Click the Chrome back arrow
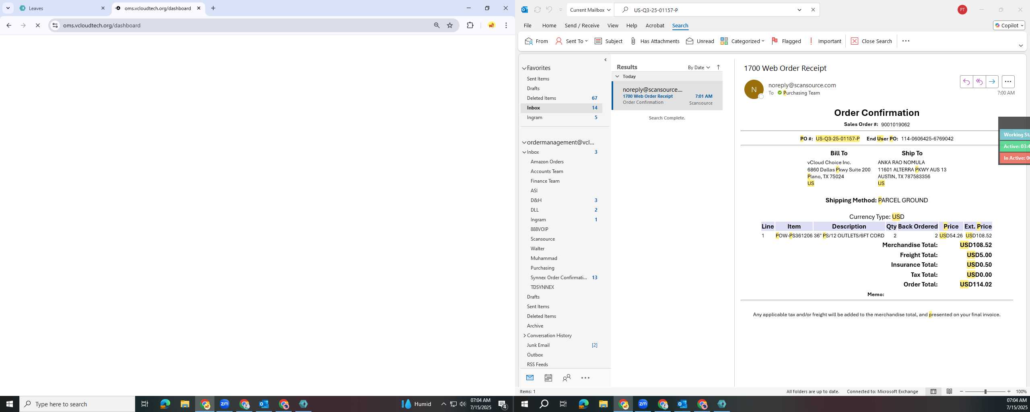This screenshot has width=1030, height=412. pos(9,25)
